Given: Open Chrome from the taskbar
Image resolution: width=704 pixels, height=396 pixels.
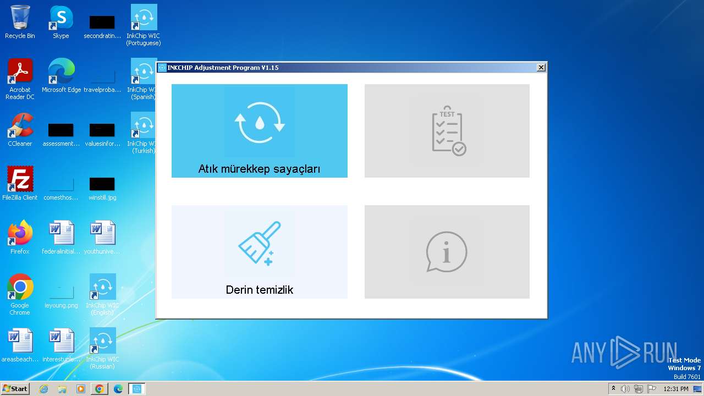Looking at the screenshot, I should coord(100,389).
